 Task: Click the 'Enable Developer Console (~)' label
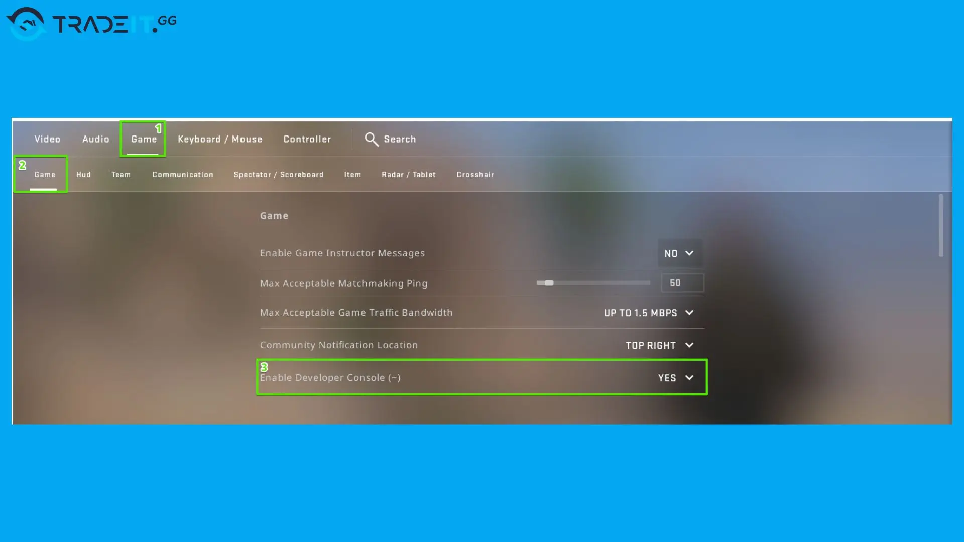click(x=330, y=378)
